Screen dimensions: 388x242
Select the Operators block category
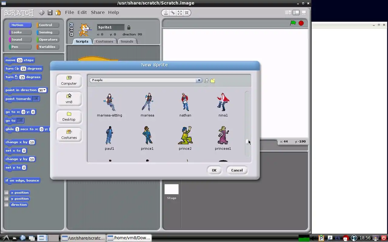tap(48, 40)
